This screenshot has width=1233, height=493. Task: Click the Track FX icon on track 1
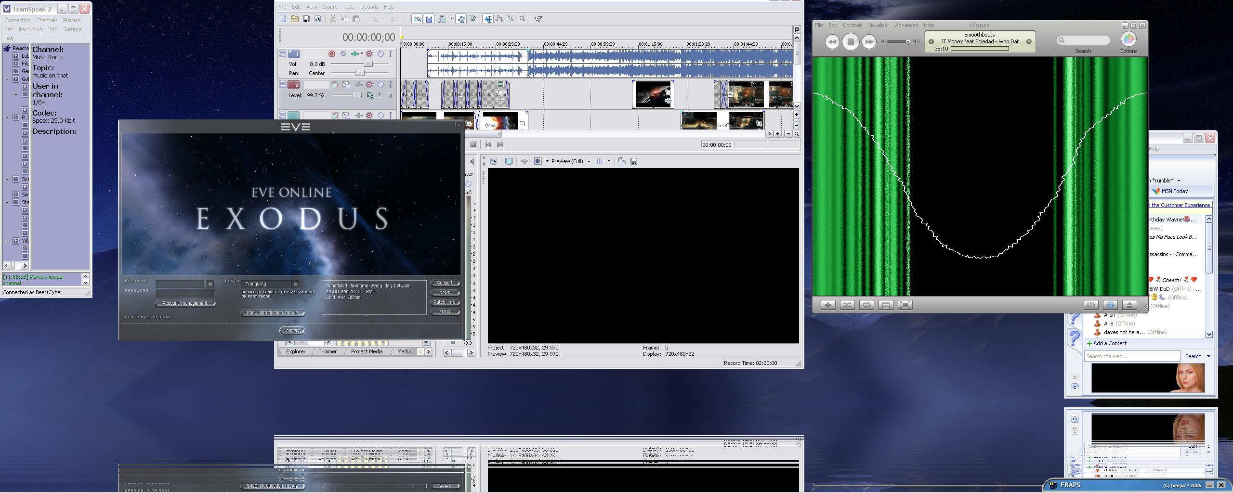tap(369, 54)
